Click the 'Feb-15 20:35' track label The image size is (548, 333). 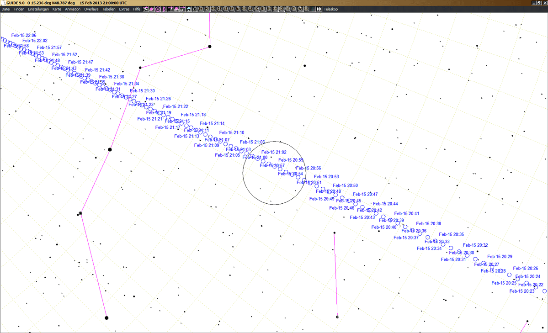tap(452, 234)
